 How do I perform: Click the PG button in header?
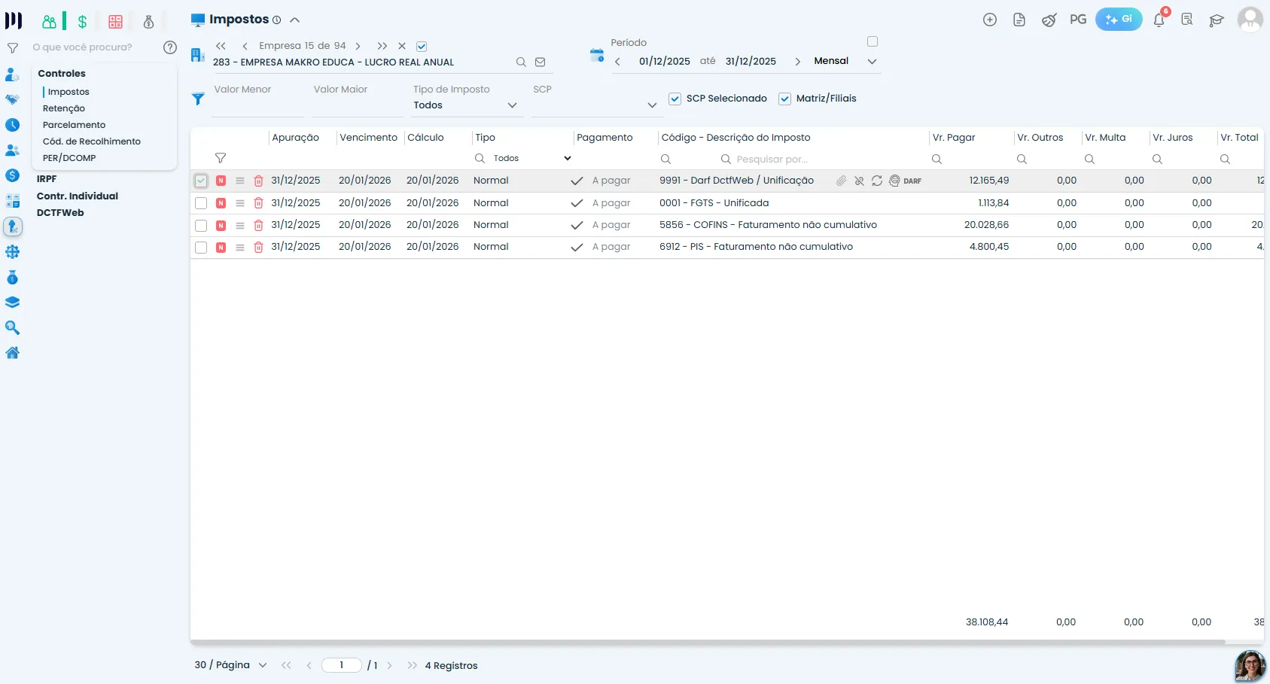pos(1078,20)
